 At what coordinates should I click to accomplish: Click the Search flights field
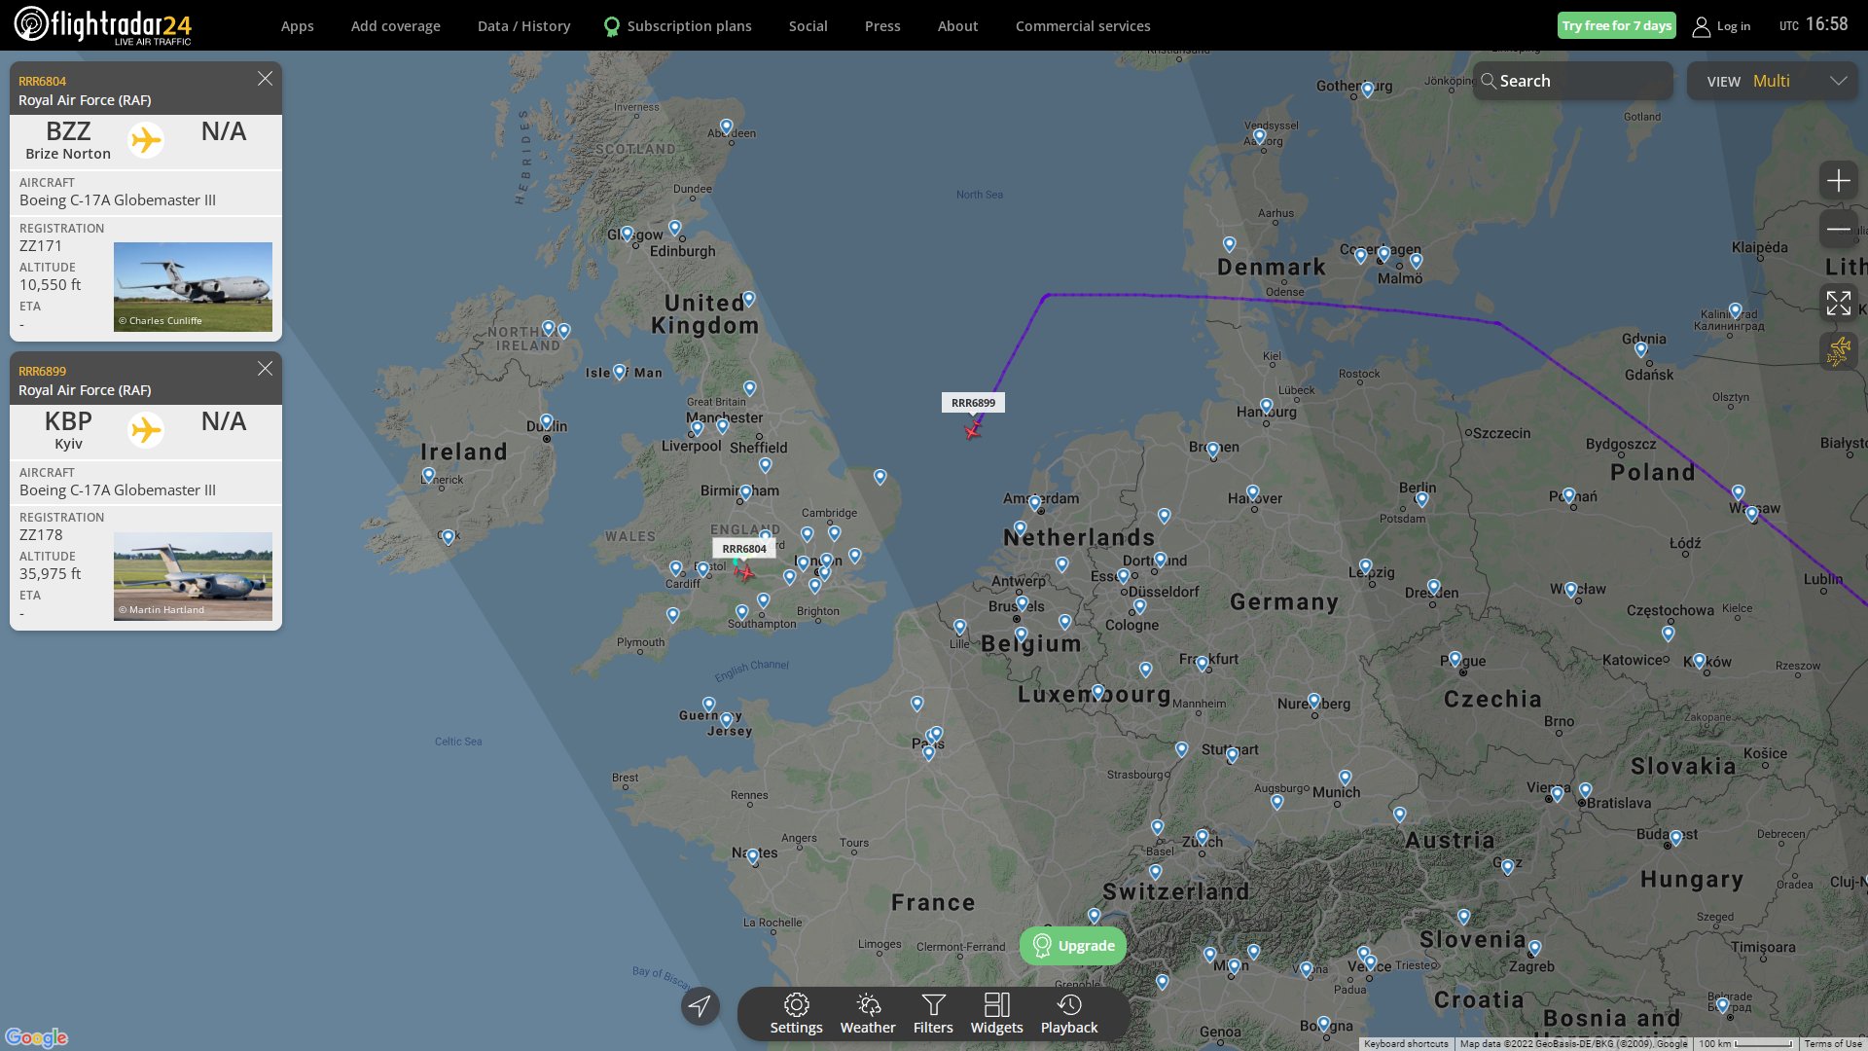pyautogui.click(x=1573, y=81)
